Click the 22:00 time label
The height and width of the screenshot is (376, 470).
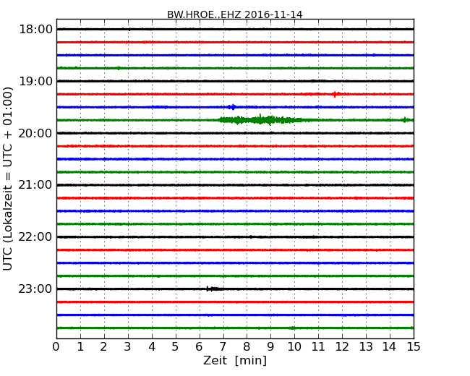point(35,237)
